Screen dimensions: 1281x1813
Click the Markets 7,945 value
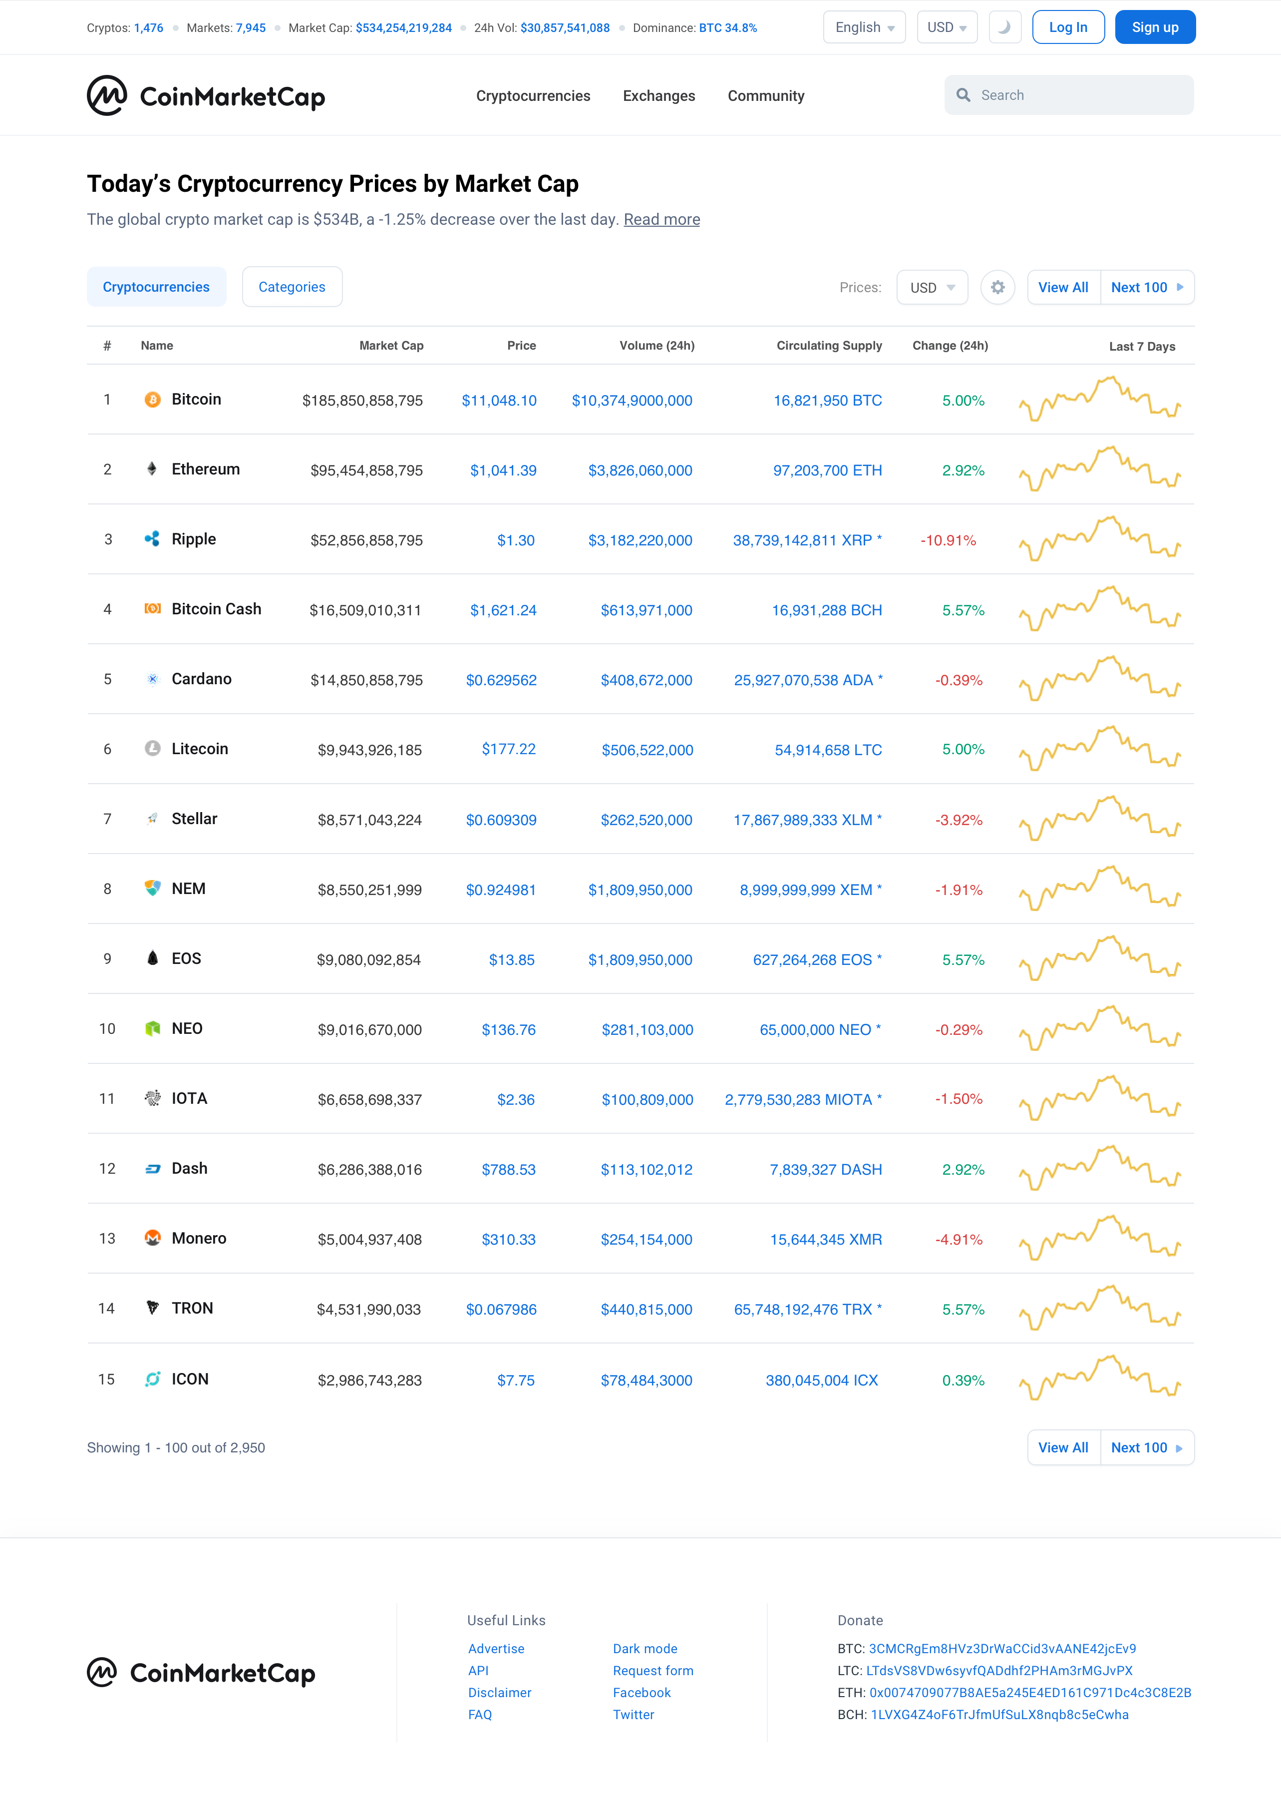point(251,27)
